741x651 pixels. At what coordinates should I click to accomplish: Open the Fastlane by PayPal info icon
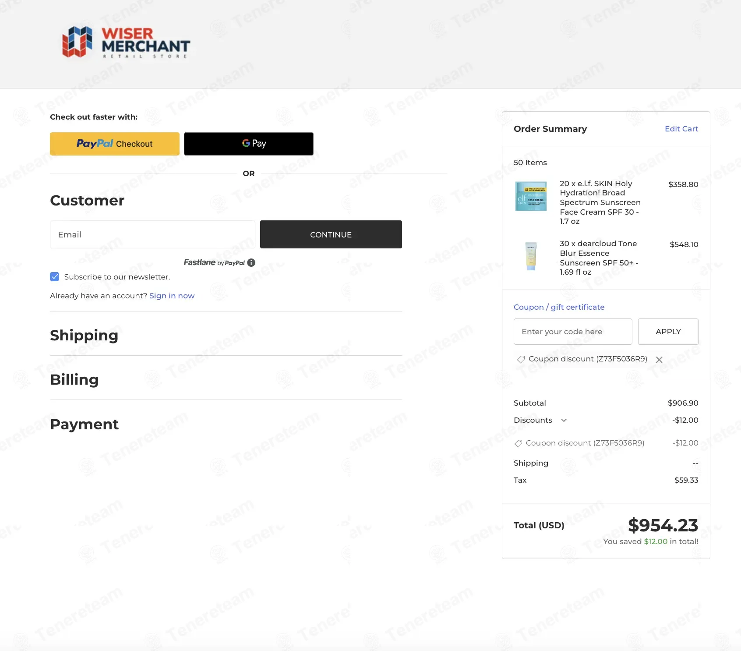point(251,263)
